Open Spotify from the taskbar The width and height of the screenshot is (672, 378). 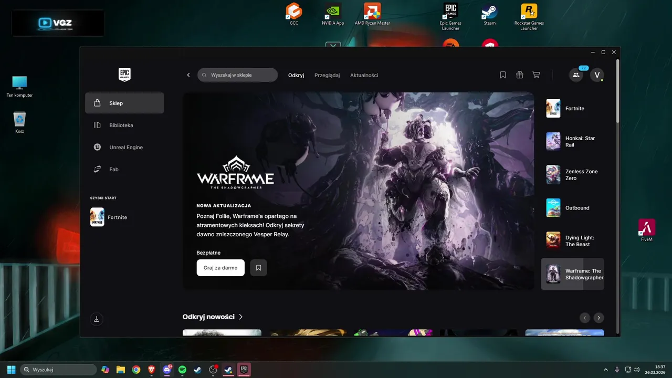click(x=182, y=370)
